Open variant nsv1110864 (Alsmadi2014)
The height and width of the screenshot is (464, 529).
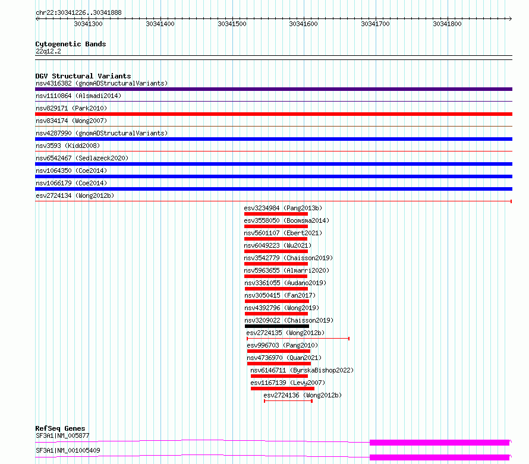78,96
